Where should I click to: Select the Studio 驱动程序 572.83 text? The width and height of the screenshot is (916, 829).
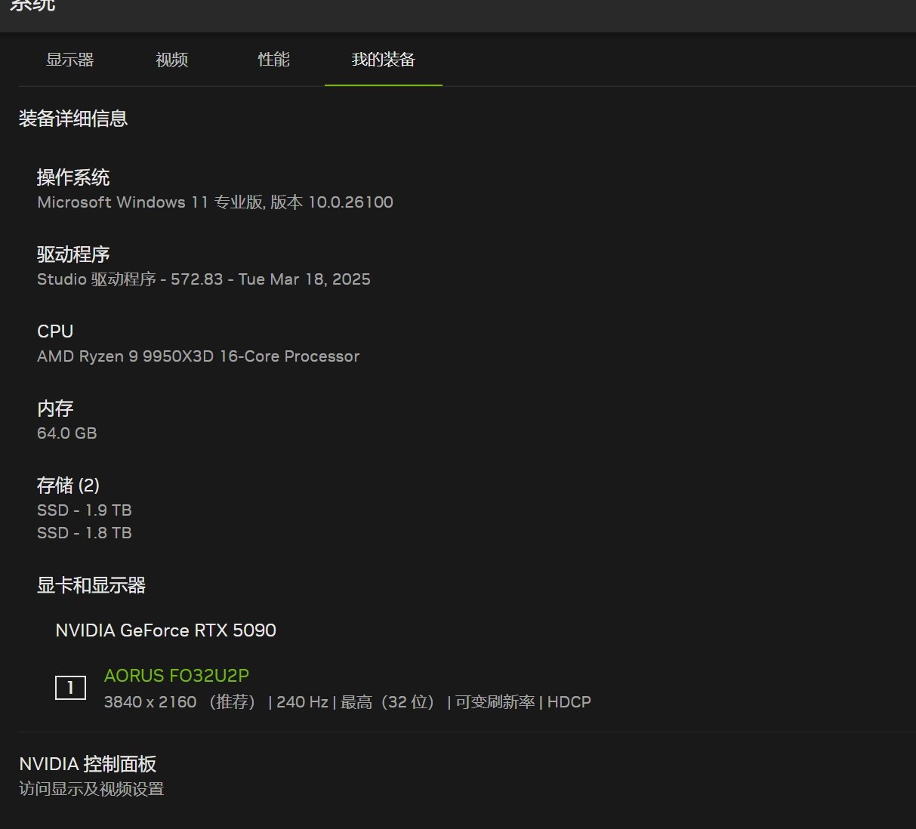204,279
